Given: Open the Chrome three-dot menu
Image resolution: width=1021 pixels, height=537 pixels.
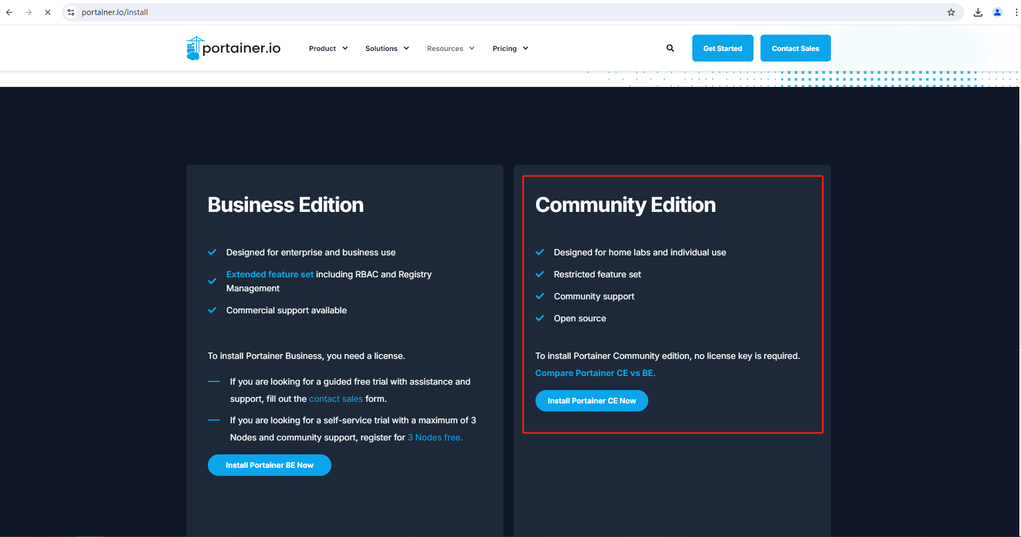Looking at the screenshot, I should click(1016, 12).
